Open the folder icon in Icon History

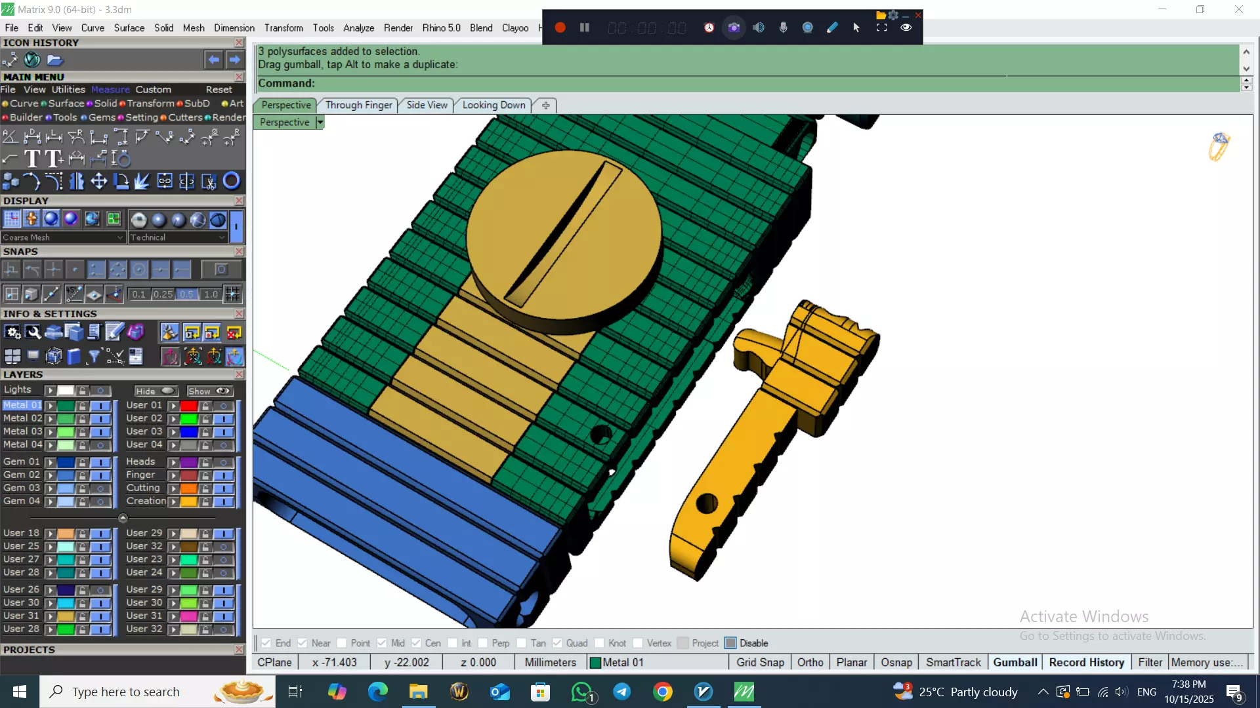click(55, 60)
